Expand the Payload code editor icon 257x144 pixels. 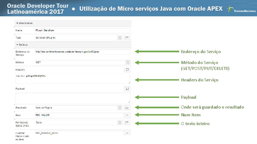[x=127, y=89]
